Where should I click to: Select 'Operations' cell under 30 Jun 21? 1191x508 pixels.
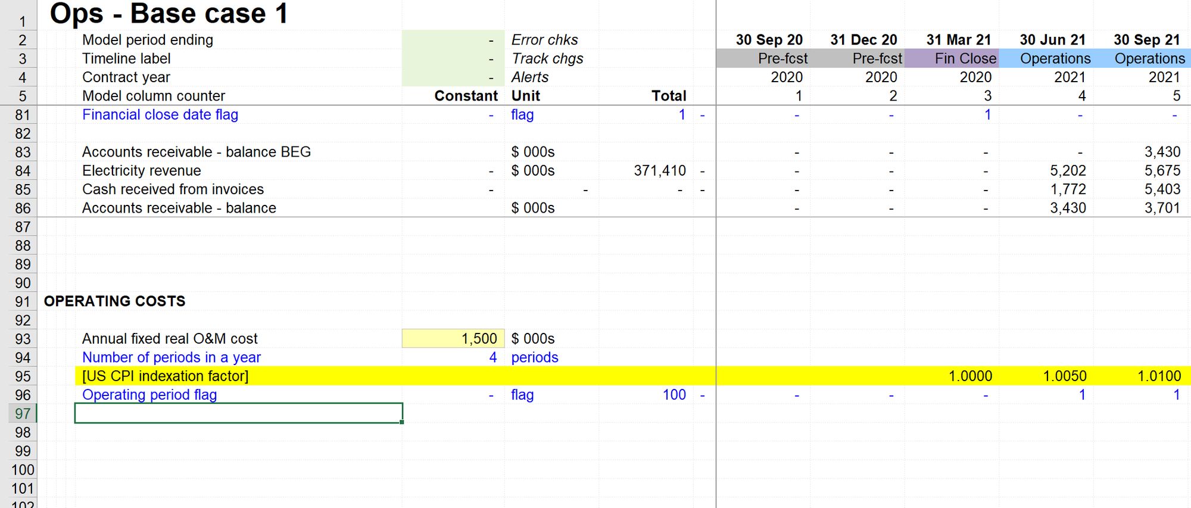click(x=1046, y=58)
